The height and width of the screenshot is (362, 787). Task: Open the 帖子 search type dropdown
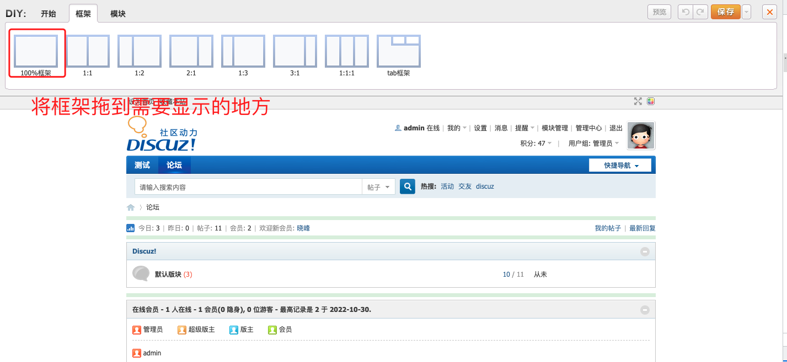(378, 187)
